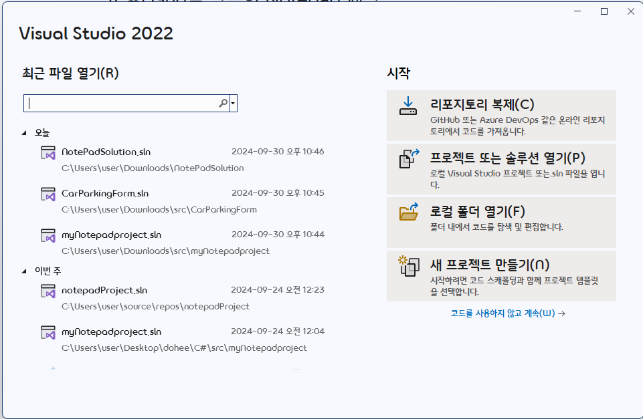The height and width of the screenshot is (419, 643).
Task: Click the 로컬 폴더 열기(F) button
Action: click(501, 223)
